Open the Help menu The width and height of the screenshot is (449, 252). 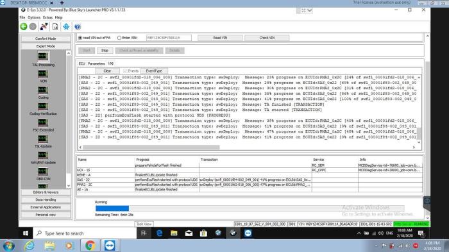(59, 17)
